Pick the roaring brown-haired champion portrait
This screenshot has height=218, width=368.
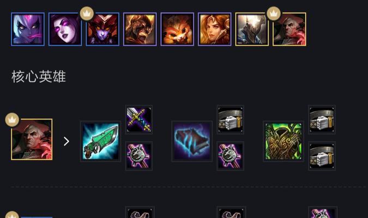[140, 29]
